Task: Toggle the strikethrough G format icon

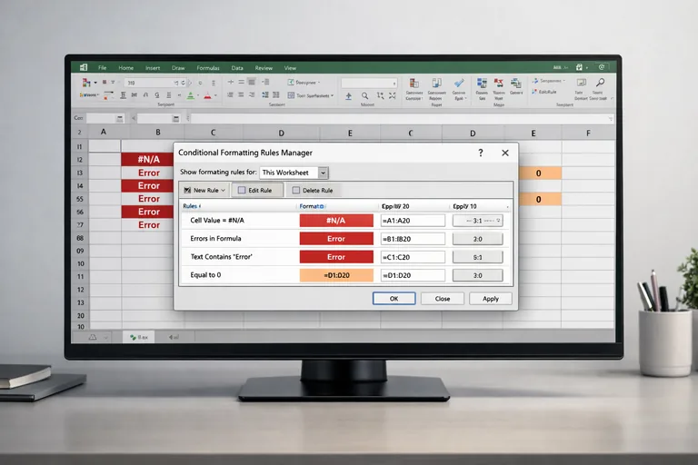Action: point(157,95)
